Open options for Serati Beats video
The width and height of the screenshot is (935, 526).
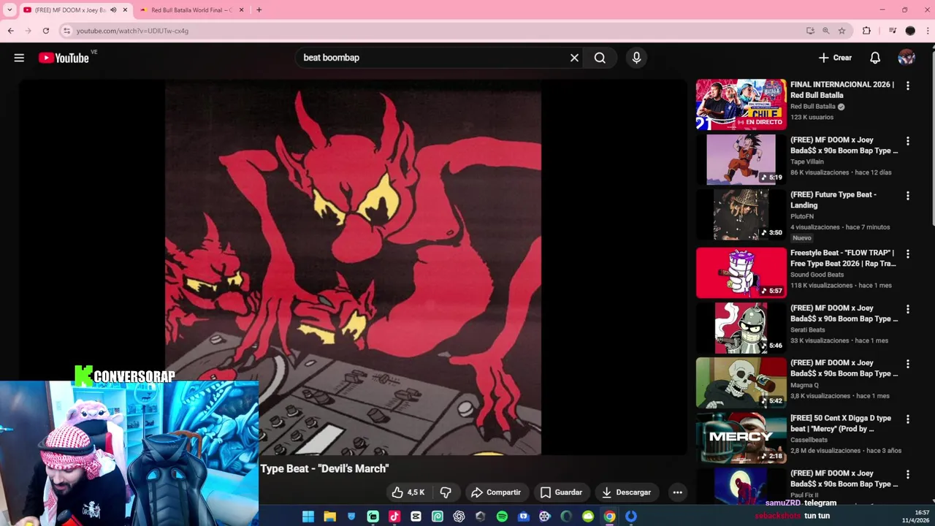tap(908, 309)
